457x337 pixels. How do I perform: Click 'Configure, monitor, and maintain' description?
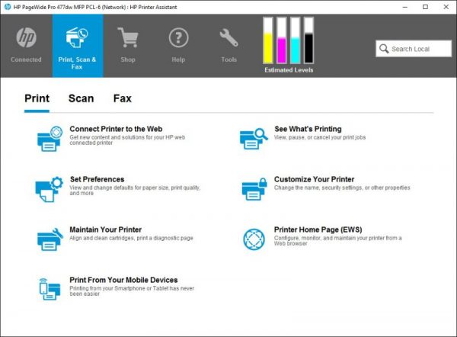tap(337, 240)
